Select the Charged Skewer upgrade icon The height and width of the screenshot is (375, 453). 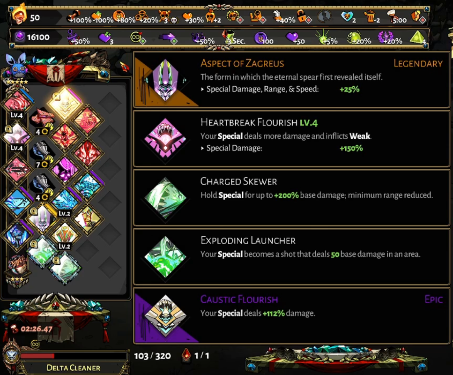pyautogui.click(x=165, y=198)
